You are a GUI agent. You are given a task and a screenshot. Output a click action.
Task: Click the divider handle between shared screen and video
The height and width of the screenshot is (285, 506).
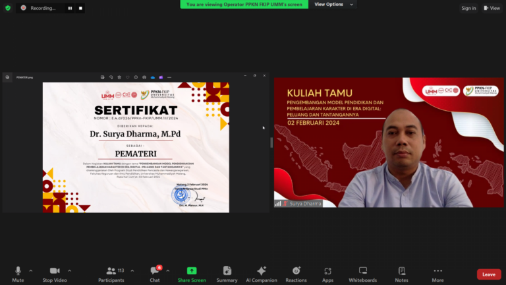coord(271,142)
